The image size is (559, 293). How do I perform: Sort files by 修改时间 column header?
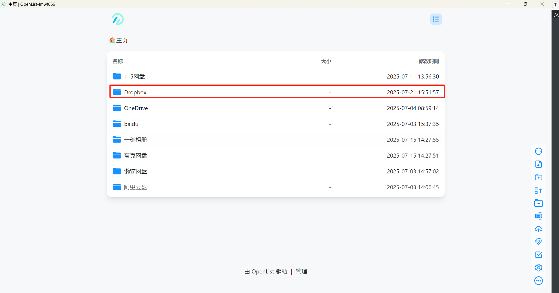point(429,61)
